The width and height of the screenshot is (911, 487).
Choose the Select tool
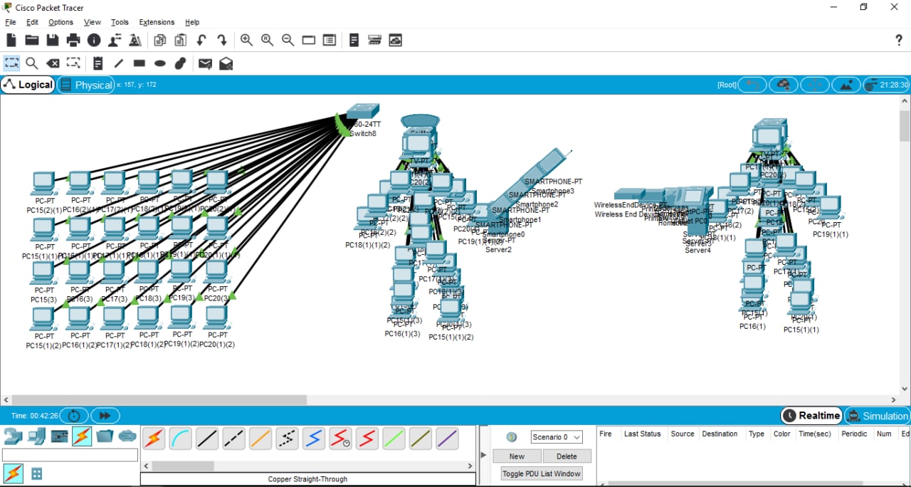11,63
